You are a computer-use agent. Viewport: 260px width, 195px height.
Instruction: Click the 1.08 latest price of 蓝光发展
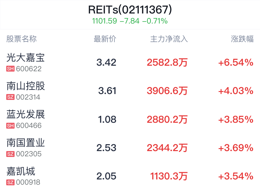tap(107, 120)
